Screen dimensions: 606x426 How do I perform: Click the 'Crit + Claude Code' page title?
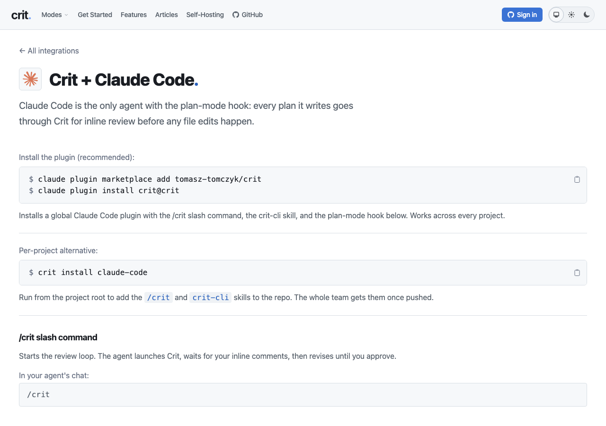124,80
